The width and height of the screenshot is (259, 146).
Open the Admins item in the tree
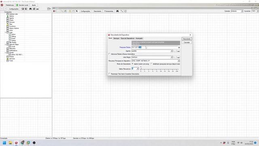pyautogui.click(x=11, y=16)
